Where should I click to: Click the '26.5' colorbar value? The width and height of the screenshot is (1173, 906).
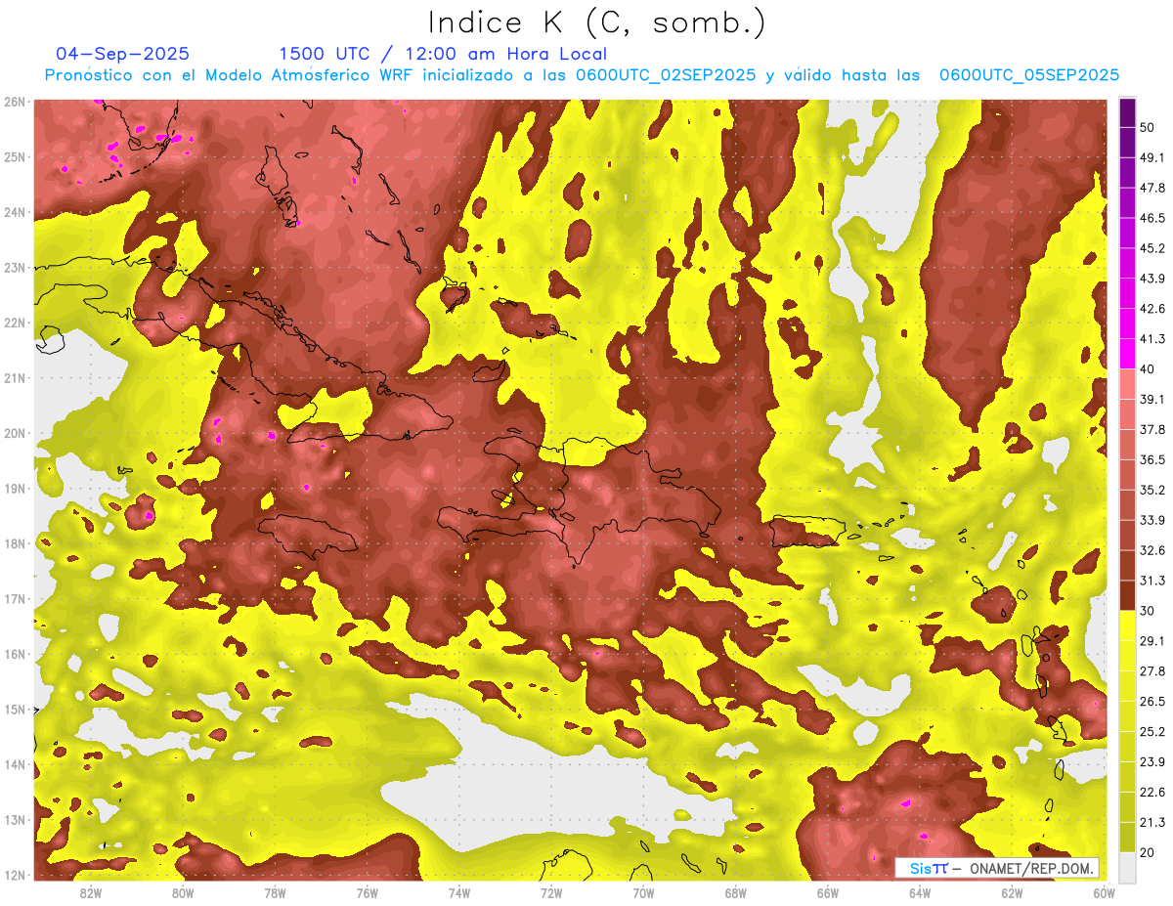[1152, 701]
